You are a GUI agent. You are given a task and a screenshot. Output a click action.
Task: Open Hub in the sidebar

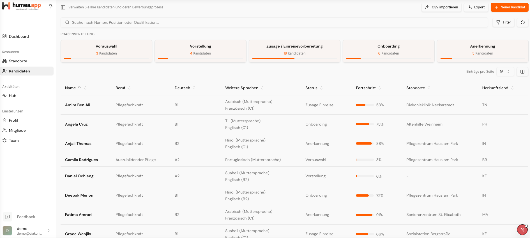[27, 96]
